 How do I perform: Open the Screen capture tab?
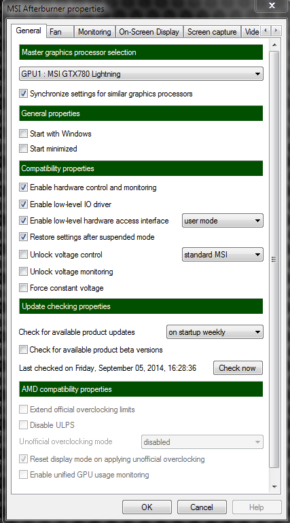click(212, 32)
